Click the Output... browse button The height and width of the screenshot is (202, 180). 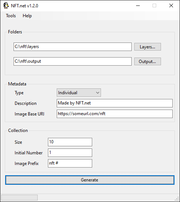(147, 62)
